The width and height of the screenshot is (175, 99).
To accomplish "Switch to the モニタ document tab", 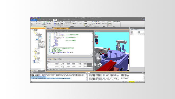I will (x=49, y=28).
